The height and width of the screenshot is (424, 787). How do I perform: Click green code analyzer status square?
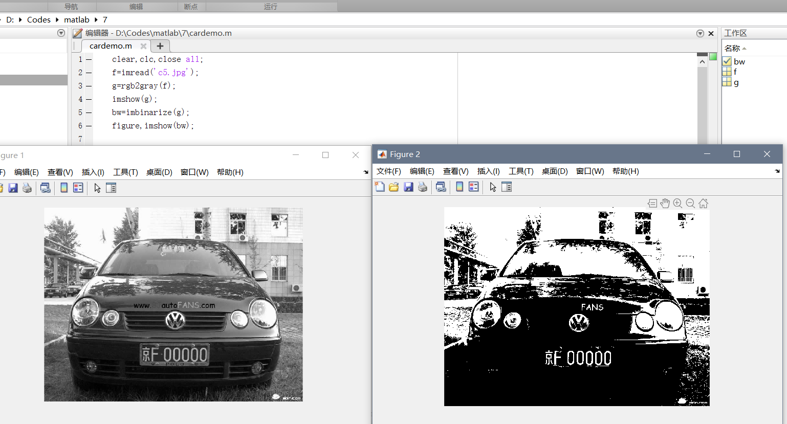click(713, 56)
